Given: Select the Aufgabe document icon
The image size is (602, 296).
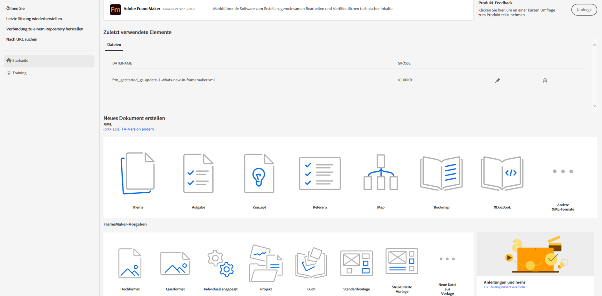Looking at the screenshot, I should [198, 174].
